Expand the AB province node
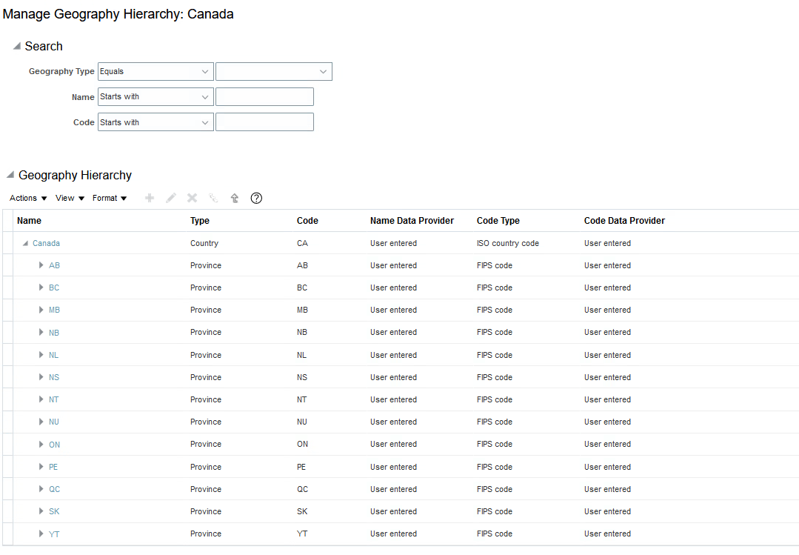 coord(41,265)
